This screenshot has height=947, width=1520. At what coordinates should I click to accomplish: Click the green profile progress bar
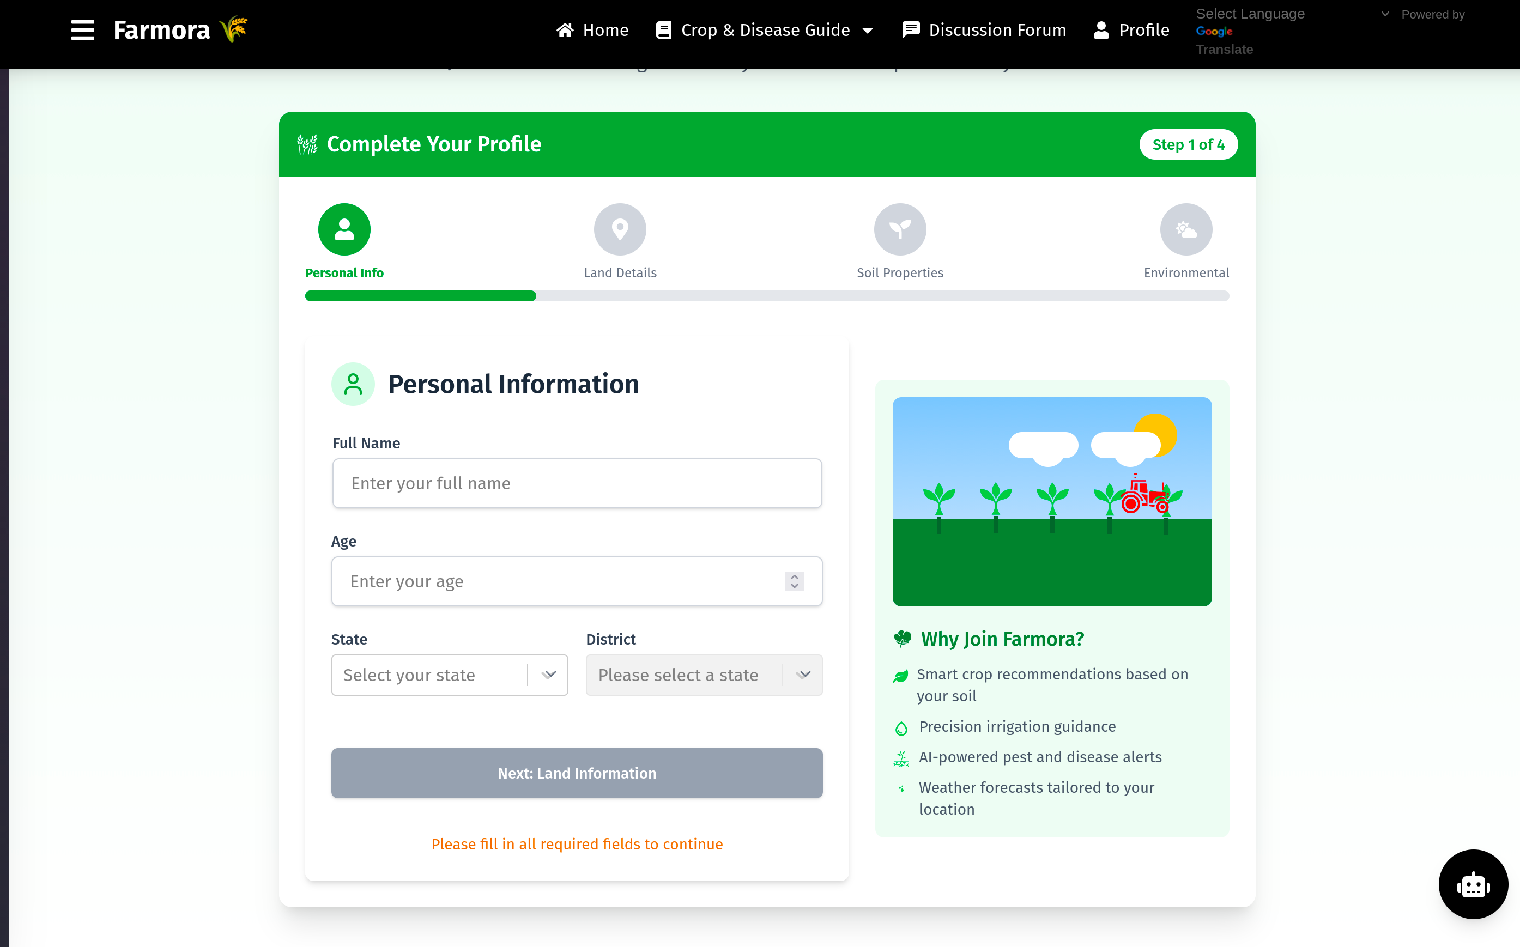[x=420, y=296]
